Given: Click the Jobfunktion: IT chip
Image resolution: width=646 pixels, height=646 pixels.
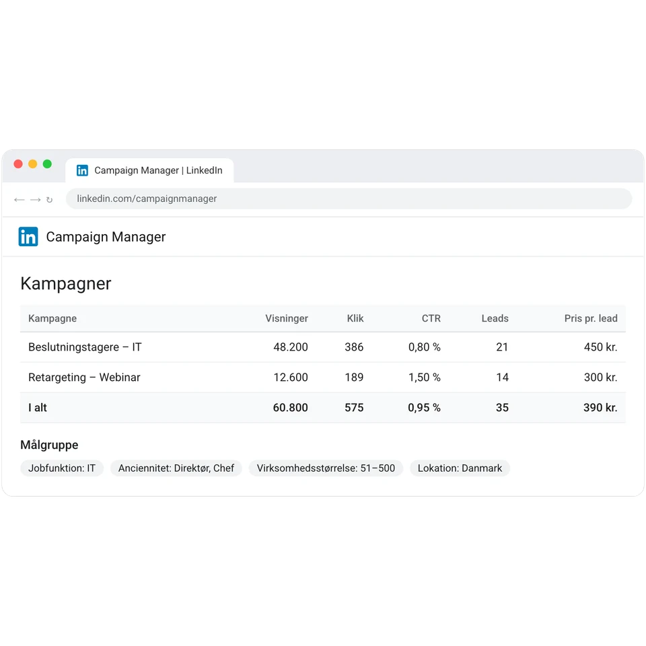Looking at the screenshot, I should [x=62, y=468].
